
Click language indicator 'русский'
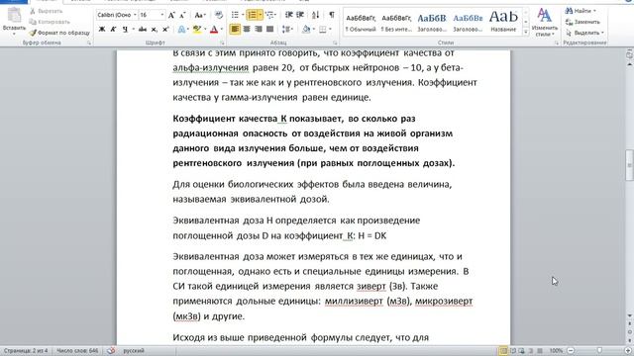click(x=134, y=351)
